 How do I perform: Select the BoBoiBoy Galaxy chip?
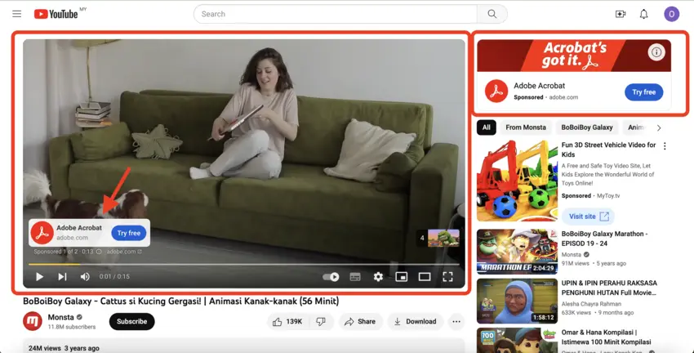[587, 127]
